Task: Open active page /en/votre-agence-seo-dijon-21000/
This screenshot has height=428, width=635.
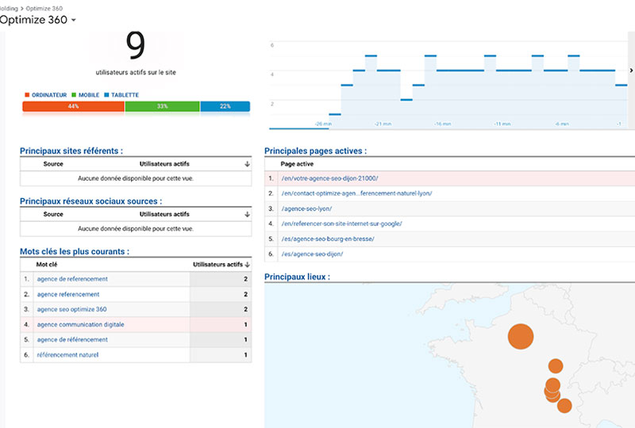Action: pos(329,178)
